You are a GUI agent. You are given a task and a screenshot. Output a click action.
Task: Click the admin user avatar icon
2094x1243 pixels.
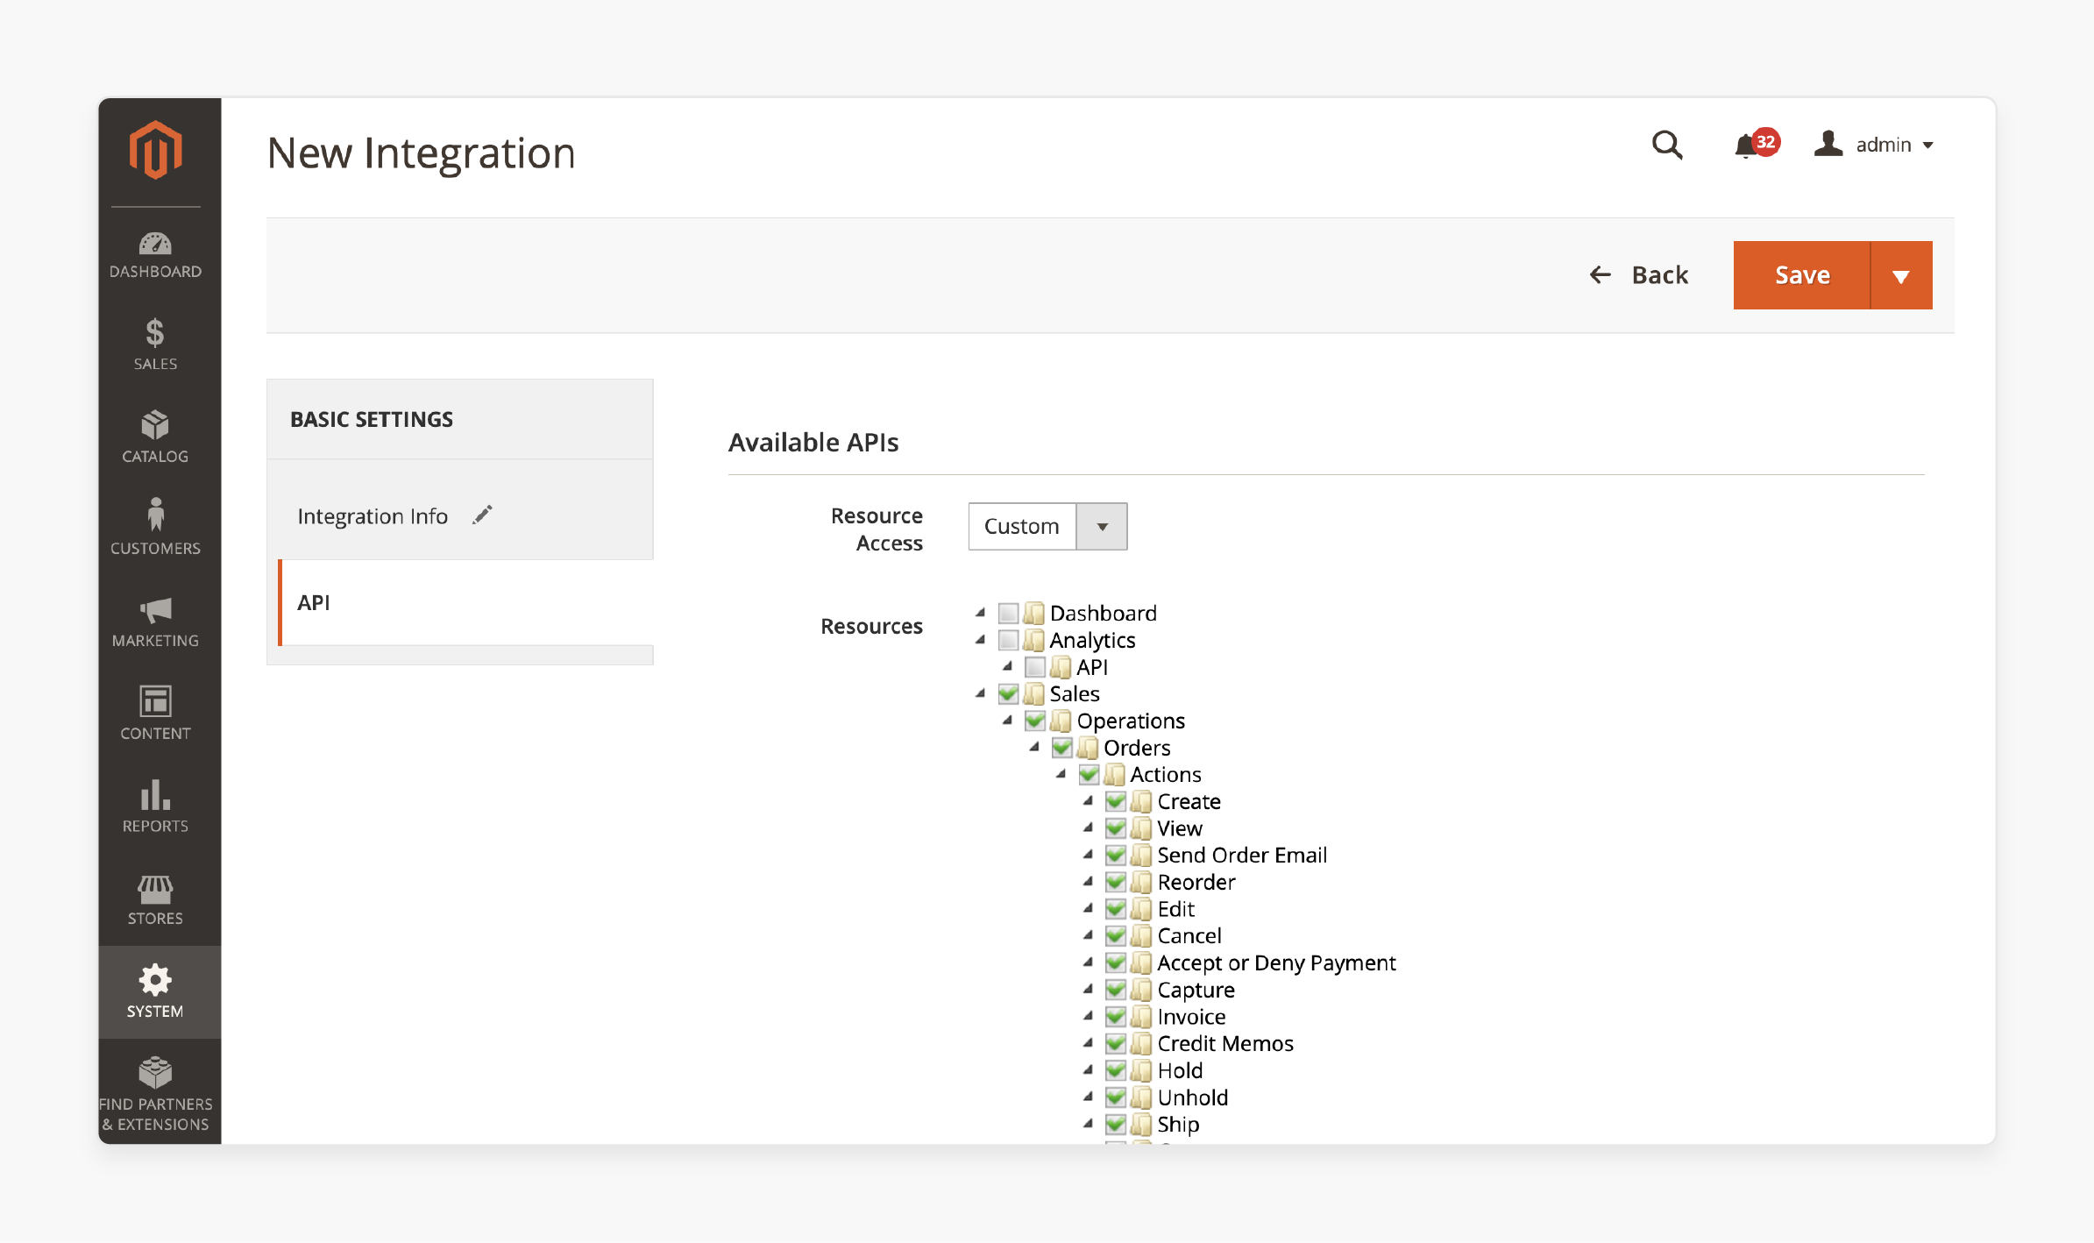tap(1828, 144)
